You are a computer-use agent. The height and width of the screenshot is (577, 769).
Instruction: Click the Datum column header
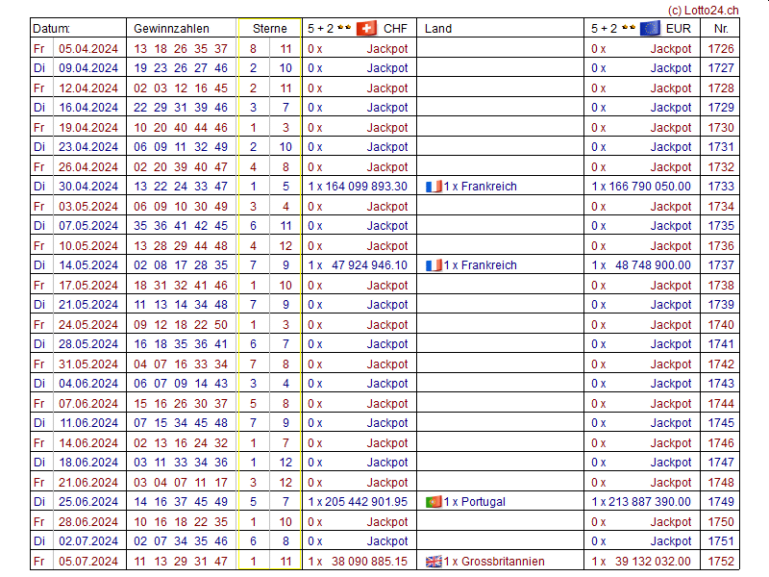[x=51, y=29]
